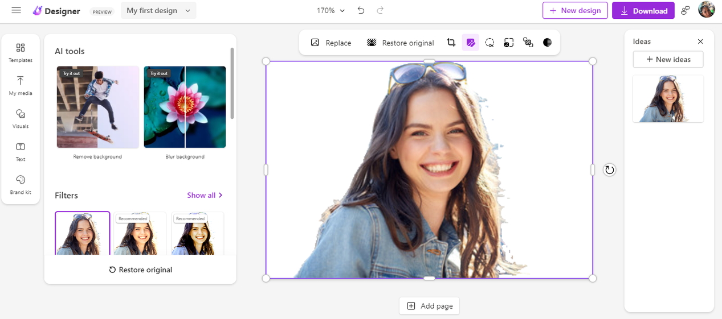Click the New design button
Screen dimensions: 722x319
click(575, 10)
